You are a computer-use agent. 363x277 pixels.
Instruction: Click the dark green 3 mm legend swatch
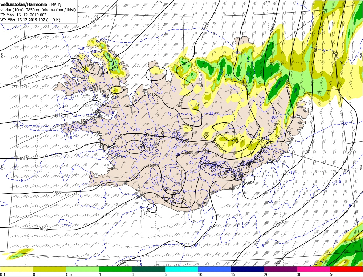pos(148,269)
